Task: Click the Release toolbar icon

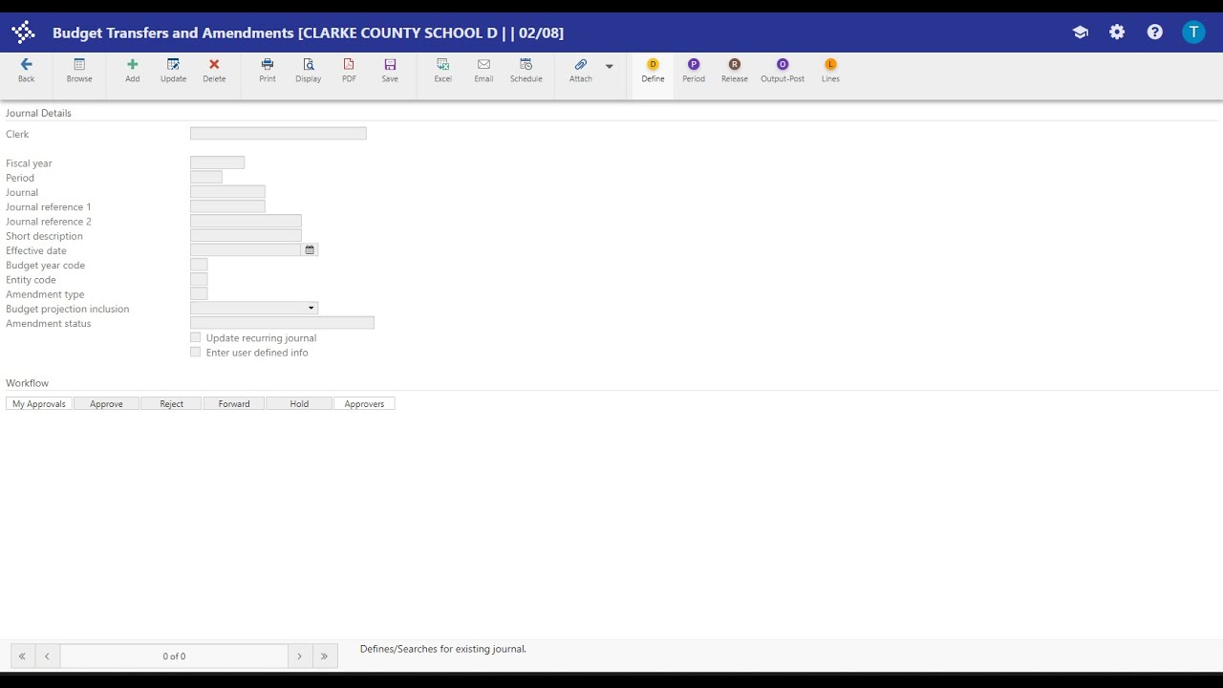Action: (734, 65)
